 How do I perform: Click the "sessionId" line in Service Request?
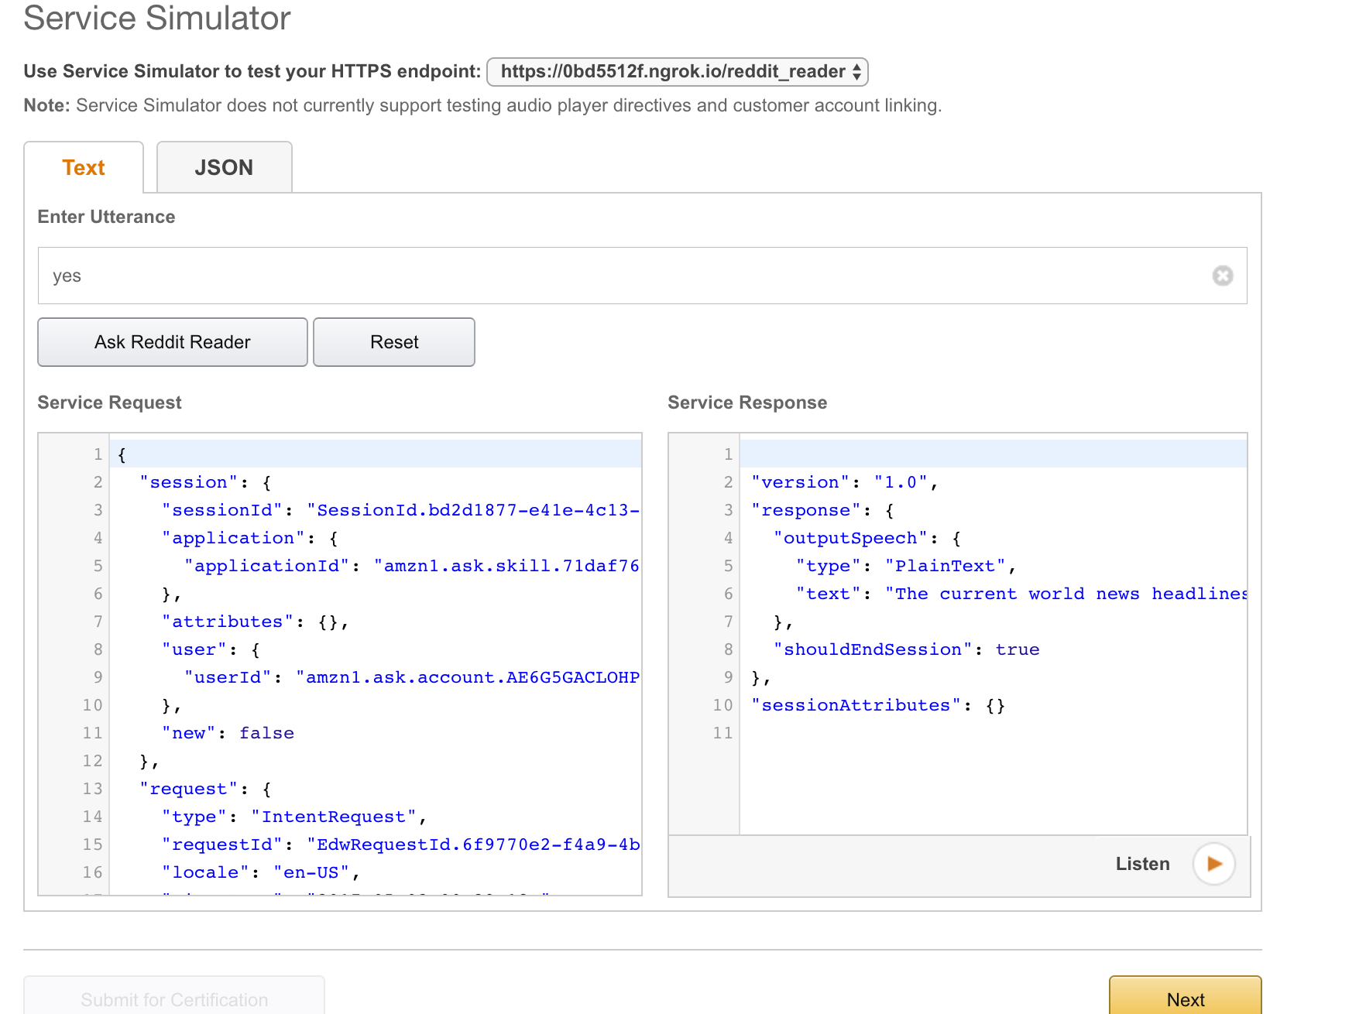(400, 510)
